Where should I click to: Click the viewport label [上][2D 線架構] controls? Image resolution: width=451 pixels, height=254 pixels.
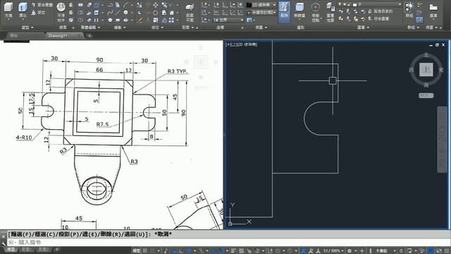[x=242, y=44]
